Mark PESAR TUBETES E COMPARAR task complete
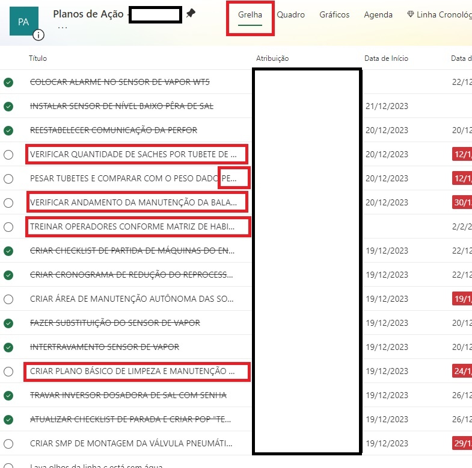472x468 pixels. point(8,178)
